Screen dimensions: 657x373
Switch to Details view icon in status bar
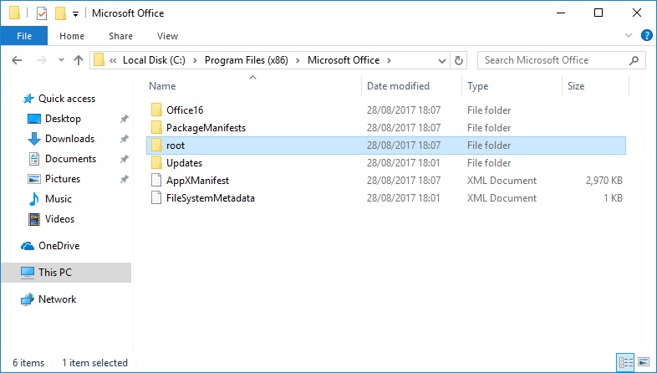point(624,363)
